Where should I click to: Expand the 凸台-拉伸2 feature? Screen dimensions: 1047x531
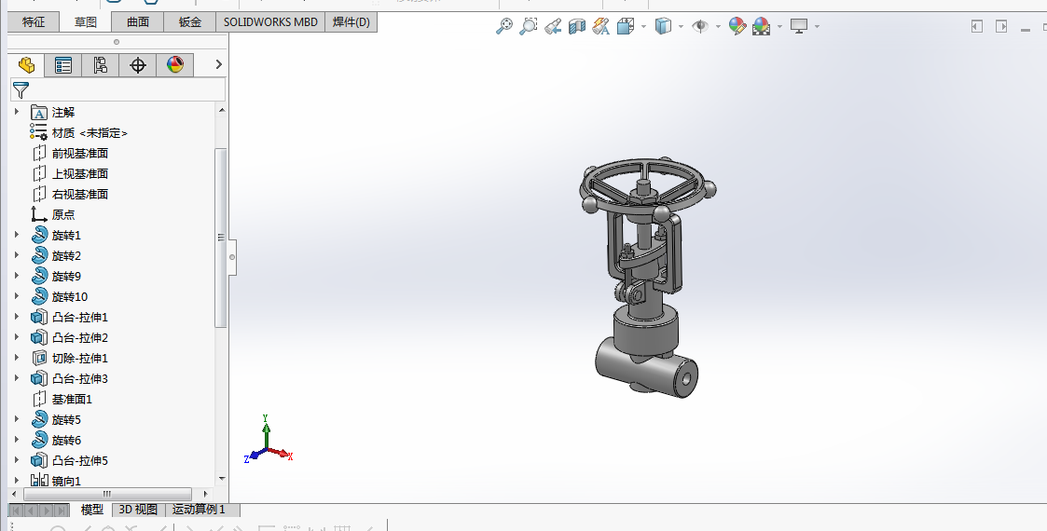pyautogui.click(x=17, y=337)
